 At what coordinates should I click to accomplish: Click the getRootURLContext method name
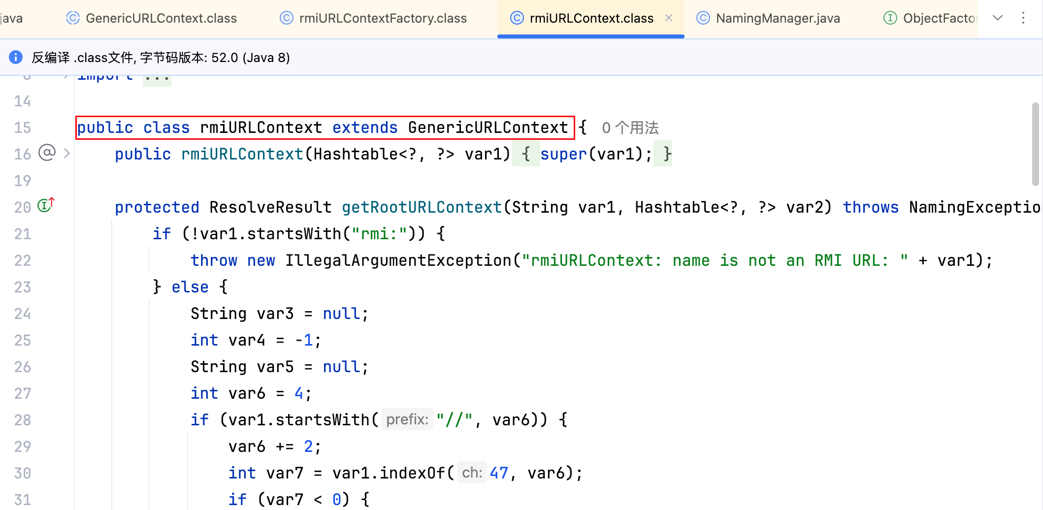pos(422,207)
